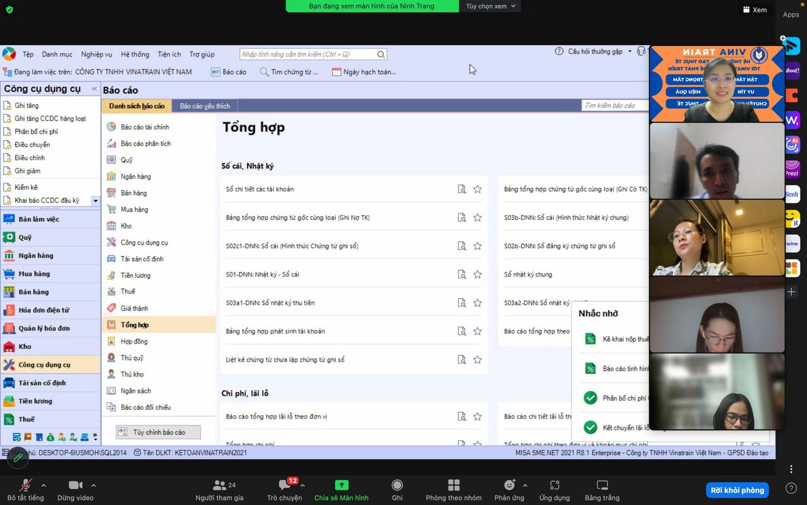807x505 pixels.
Task: Expand Câu hỏi thường gặp dropdown
Action: (630, 51)
